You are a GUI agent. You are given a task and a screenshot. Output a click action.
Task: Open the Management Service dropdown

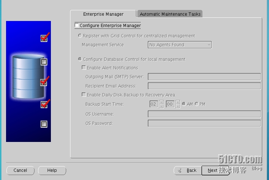click(180, 45)
